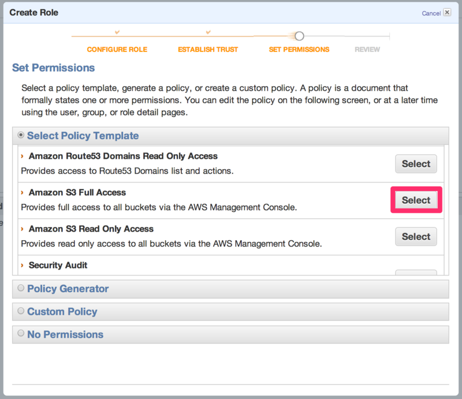The height and width of the screenshot is (399, 462).
Task: Click the Establish Trust step checkmark
Action: point(208,32)
